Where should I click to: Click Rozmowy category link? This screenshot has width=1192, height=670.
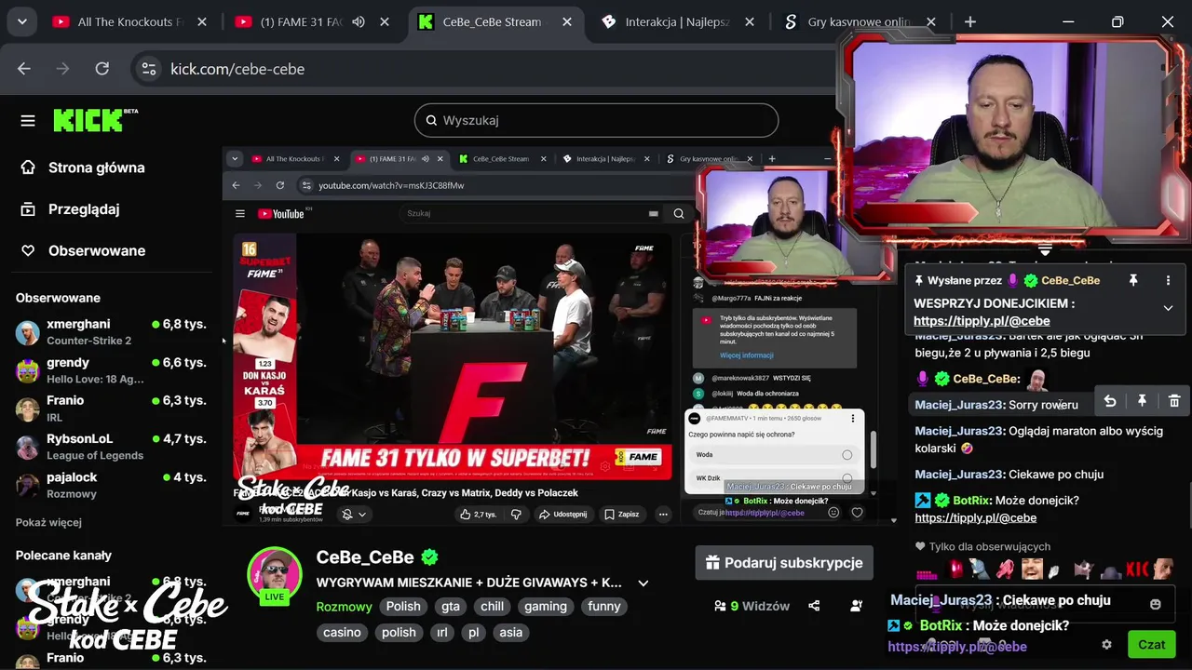tap(344, 607)
